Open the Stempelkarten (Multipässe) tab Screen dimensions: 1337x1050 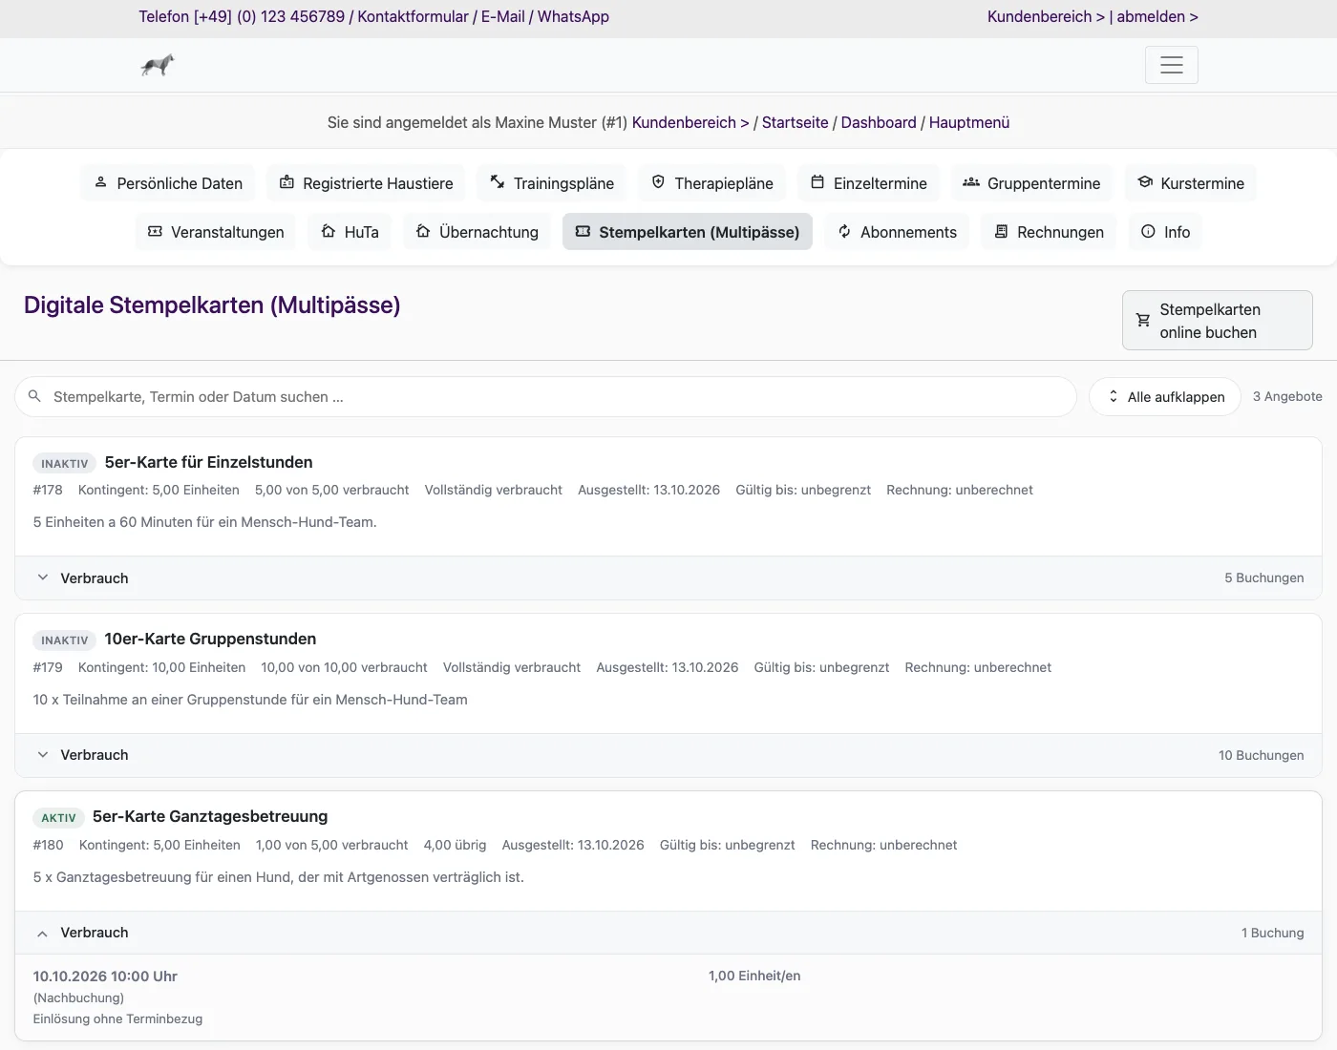(687, 232)
